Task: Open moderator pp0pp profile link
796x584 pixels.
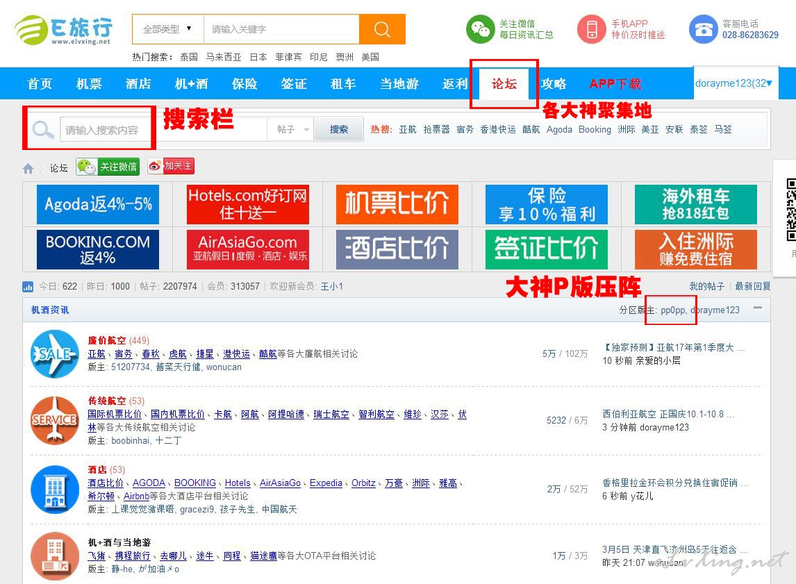Action: click(x=672, y=310)
